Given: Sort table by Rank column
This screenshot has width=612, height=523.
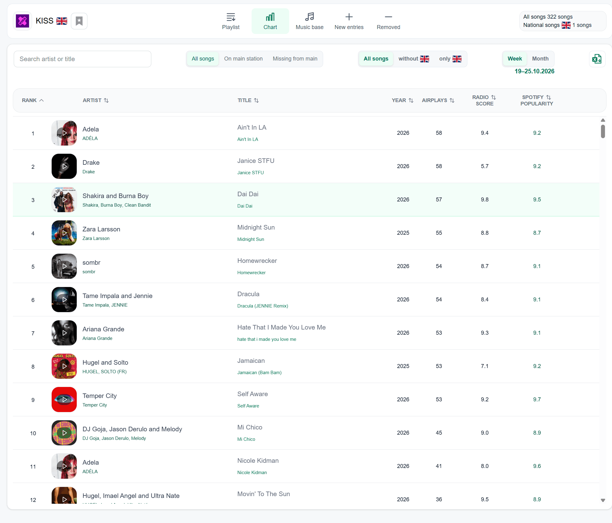Looking at the screenshot, I should pyautogui.click(x=33, y=100).
